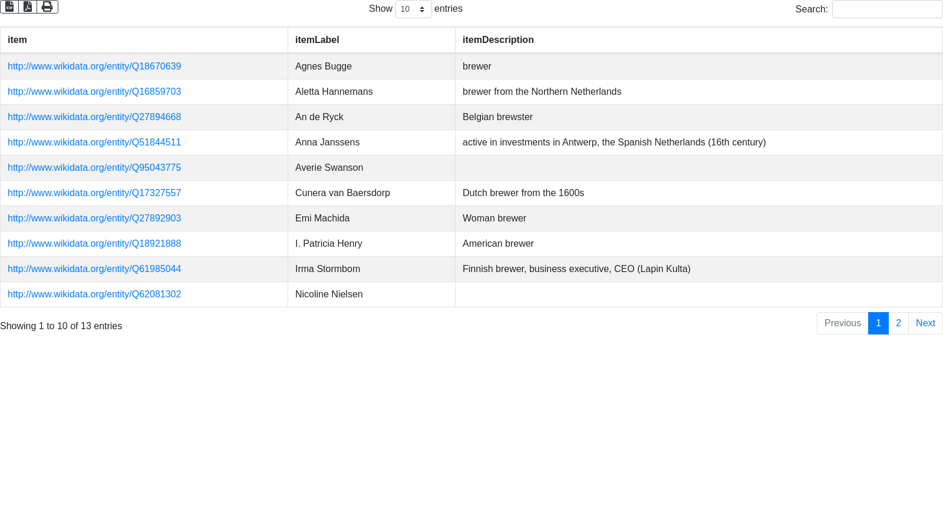943x530 pixels.
Task: Focus the Search input field
Action: [887, 9]
